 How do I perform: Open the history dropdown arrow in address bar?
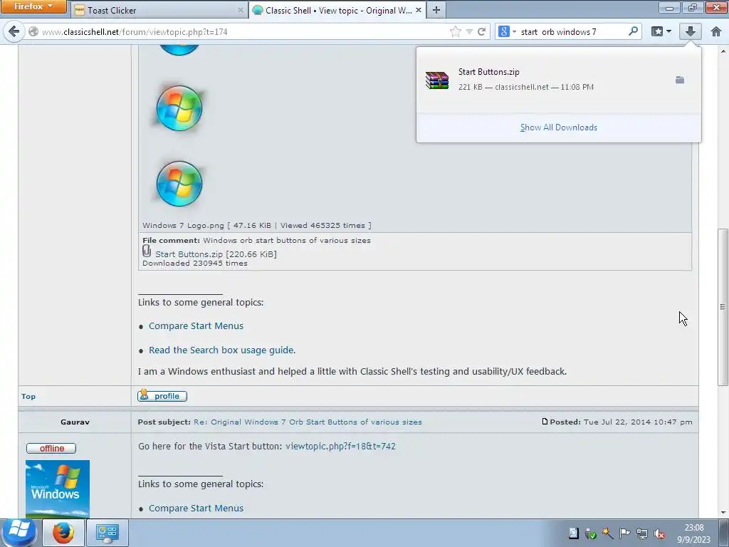(x=469, y=31)
